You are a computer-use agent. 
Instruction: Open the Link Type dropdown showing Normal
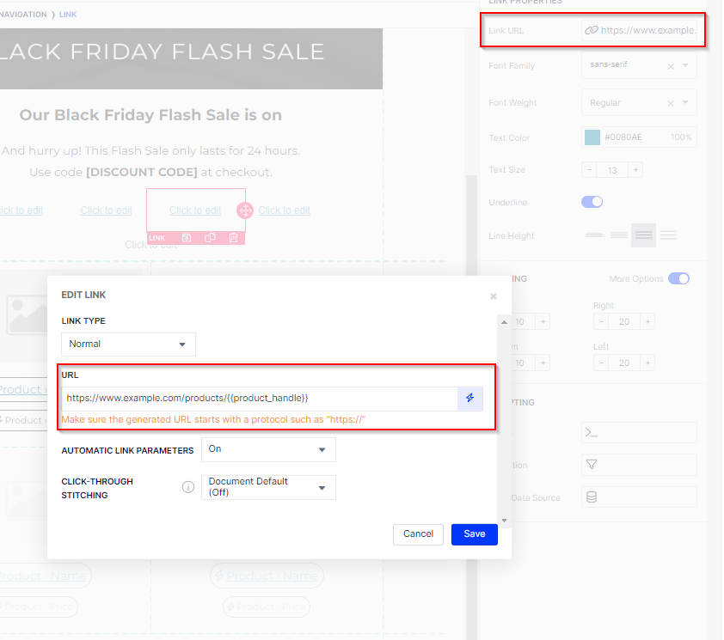click(128, 344)
